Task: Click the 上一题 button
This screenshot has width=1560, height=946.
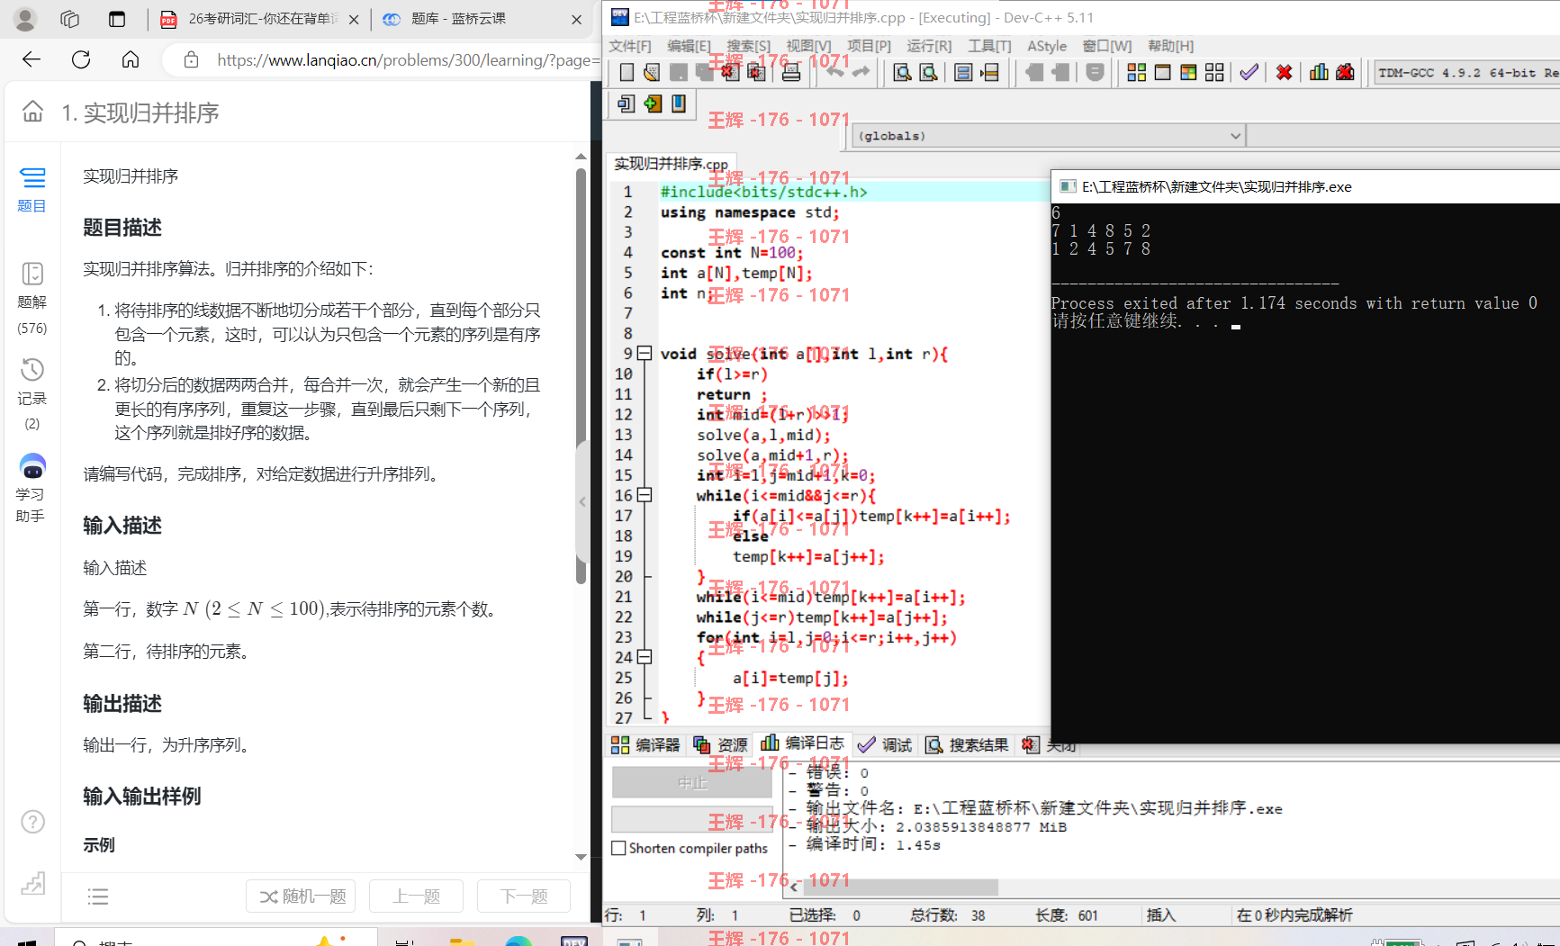Action: pos(416,896)
